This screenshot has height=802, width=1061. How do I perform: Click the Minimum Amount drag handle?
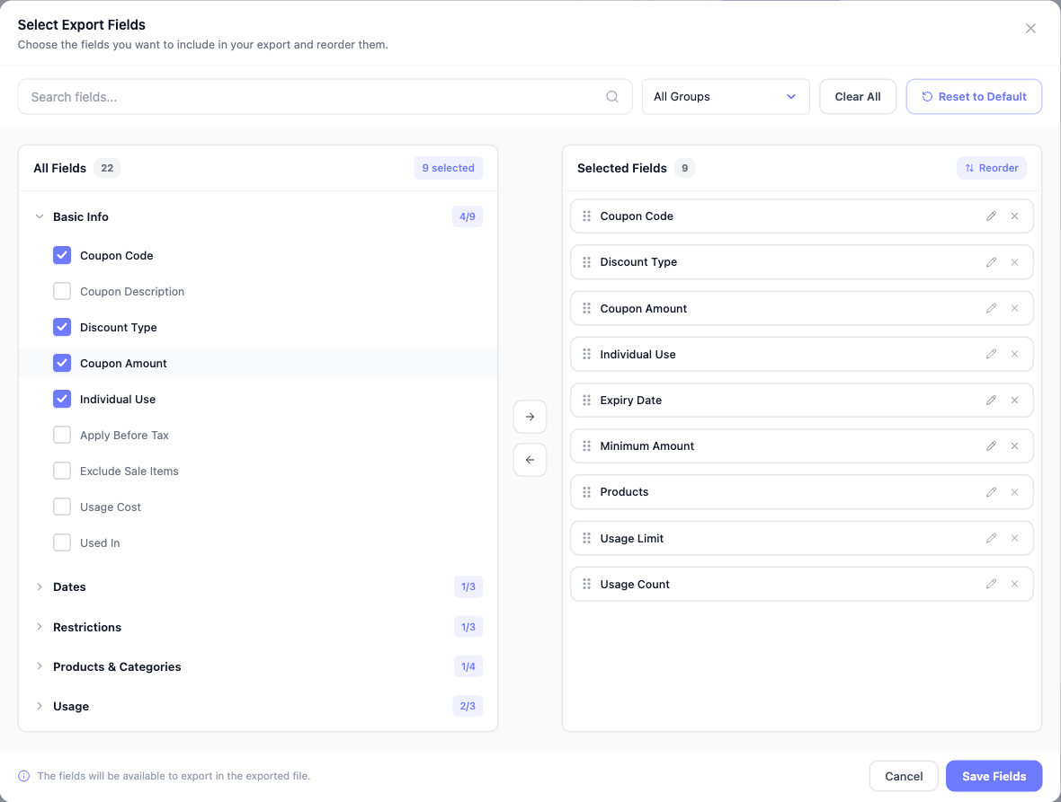click(586, 446)
